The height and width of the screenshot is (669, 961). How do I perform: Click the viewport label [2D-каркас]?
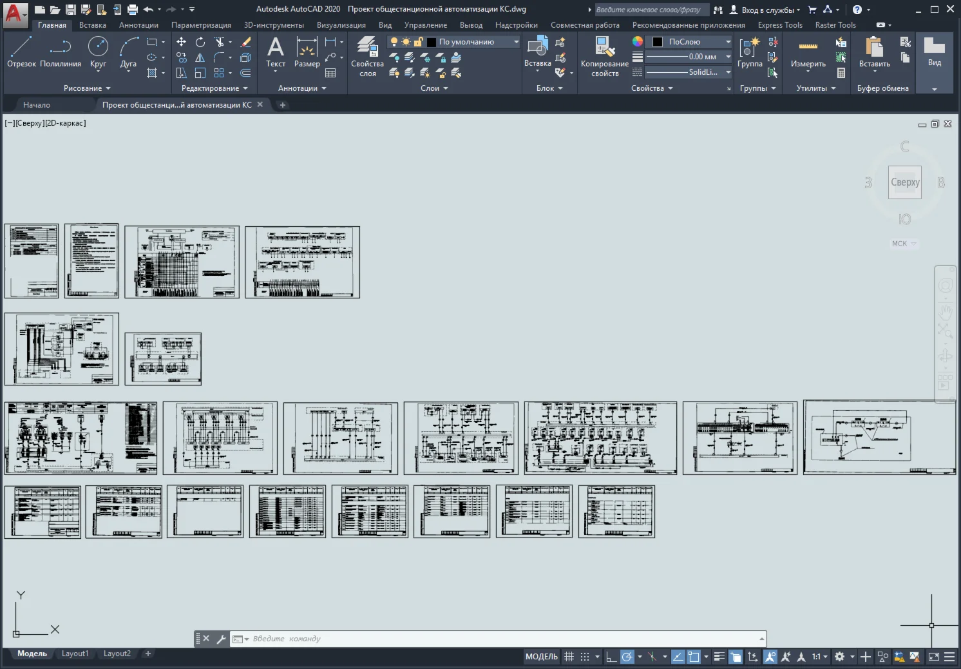click(65, 123)
